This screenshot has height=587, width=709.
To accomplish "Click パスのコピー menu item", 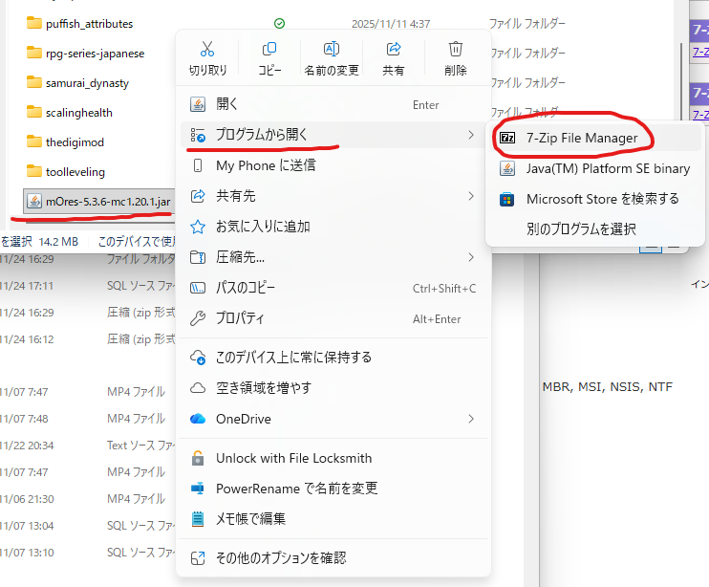I will point(252,288).
